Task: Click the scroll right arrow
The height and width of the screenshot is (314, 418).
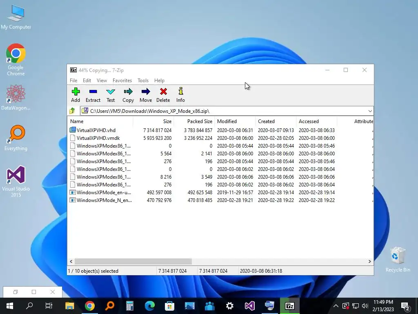Action: 369,261
